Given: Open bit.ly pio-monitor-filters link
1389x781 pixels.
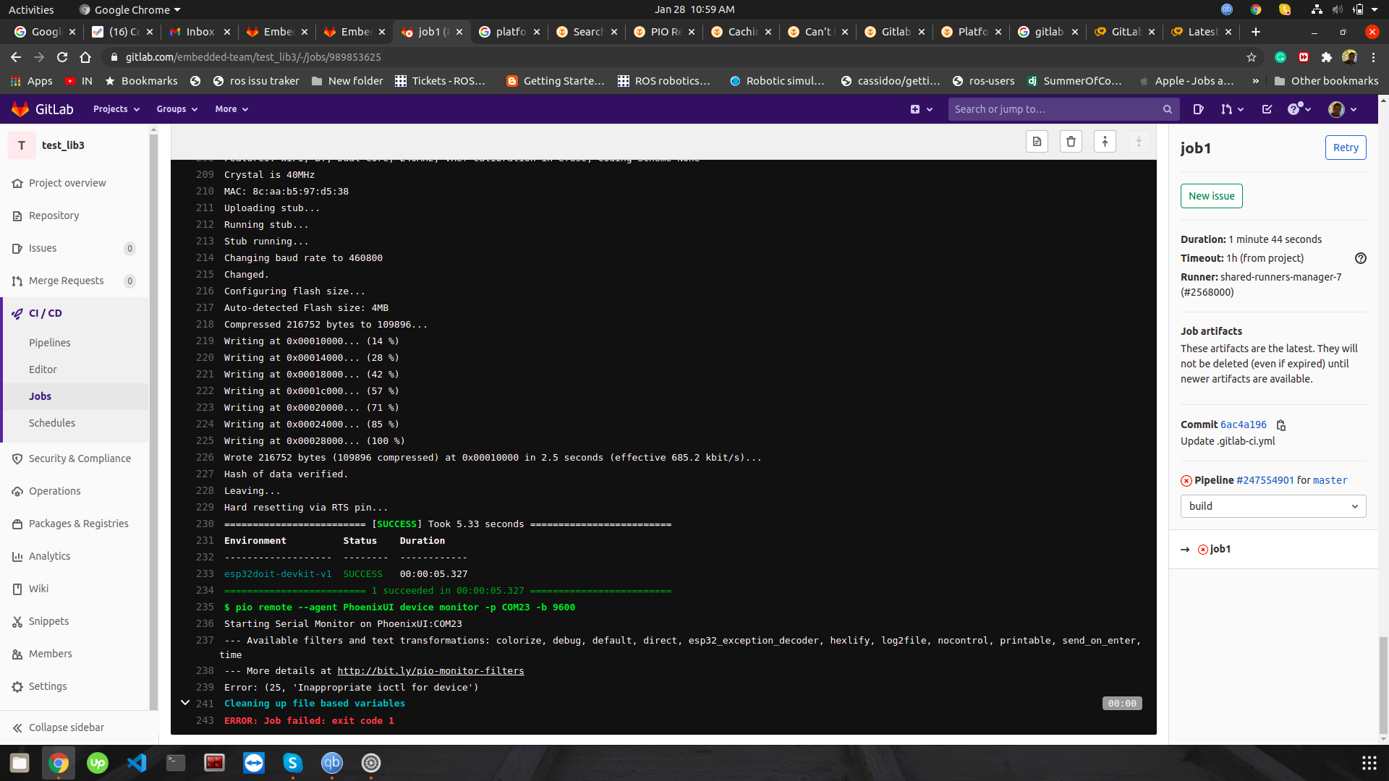Looking at the screenshot, I should tap(430, 671).
